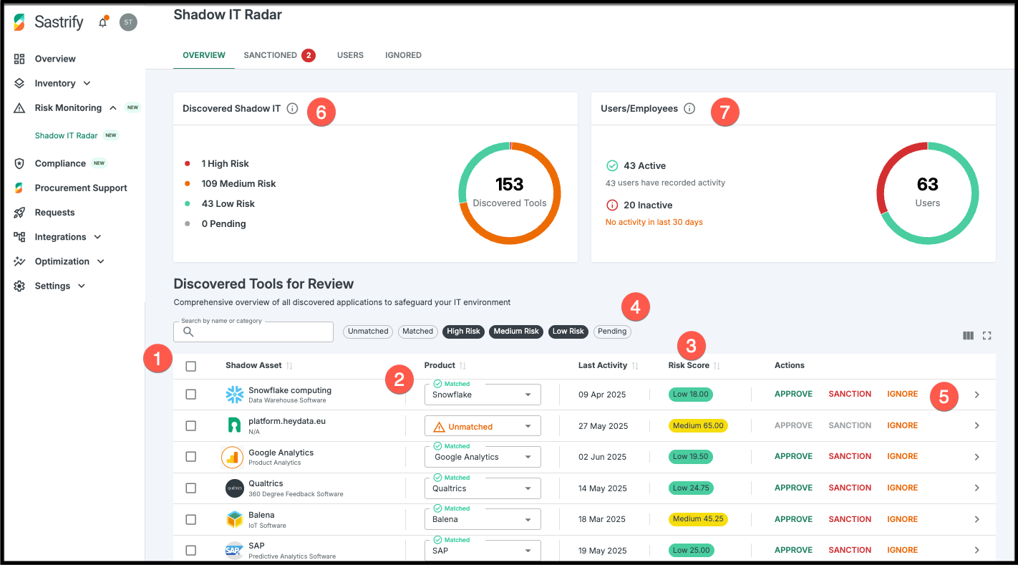Switch to the Sanctioned tab
Viewport: 1018px width, 565px height.
tap(279, 55)
